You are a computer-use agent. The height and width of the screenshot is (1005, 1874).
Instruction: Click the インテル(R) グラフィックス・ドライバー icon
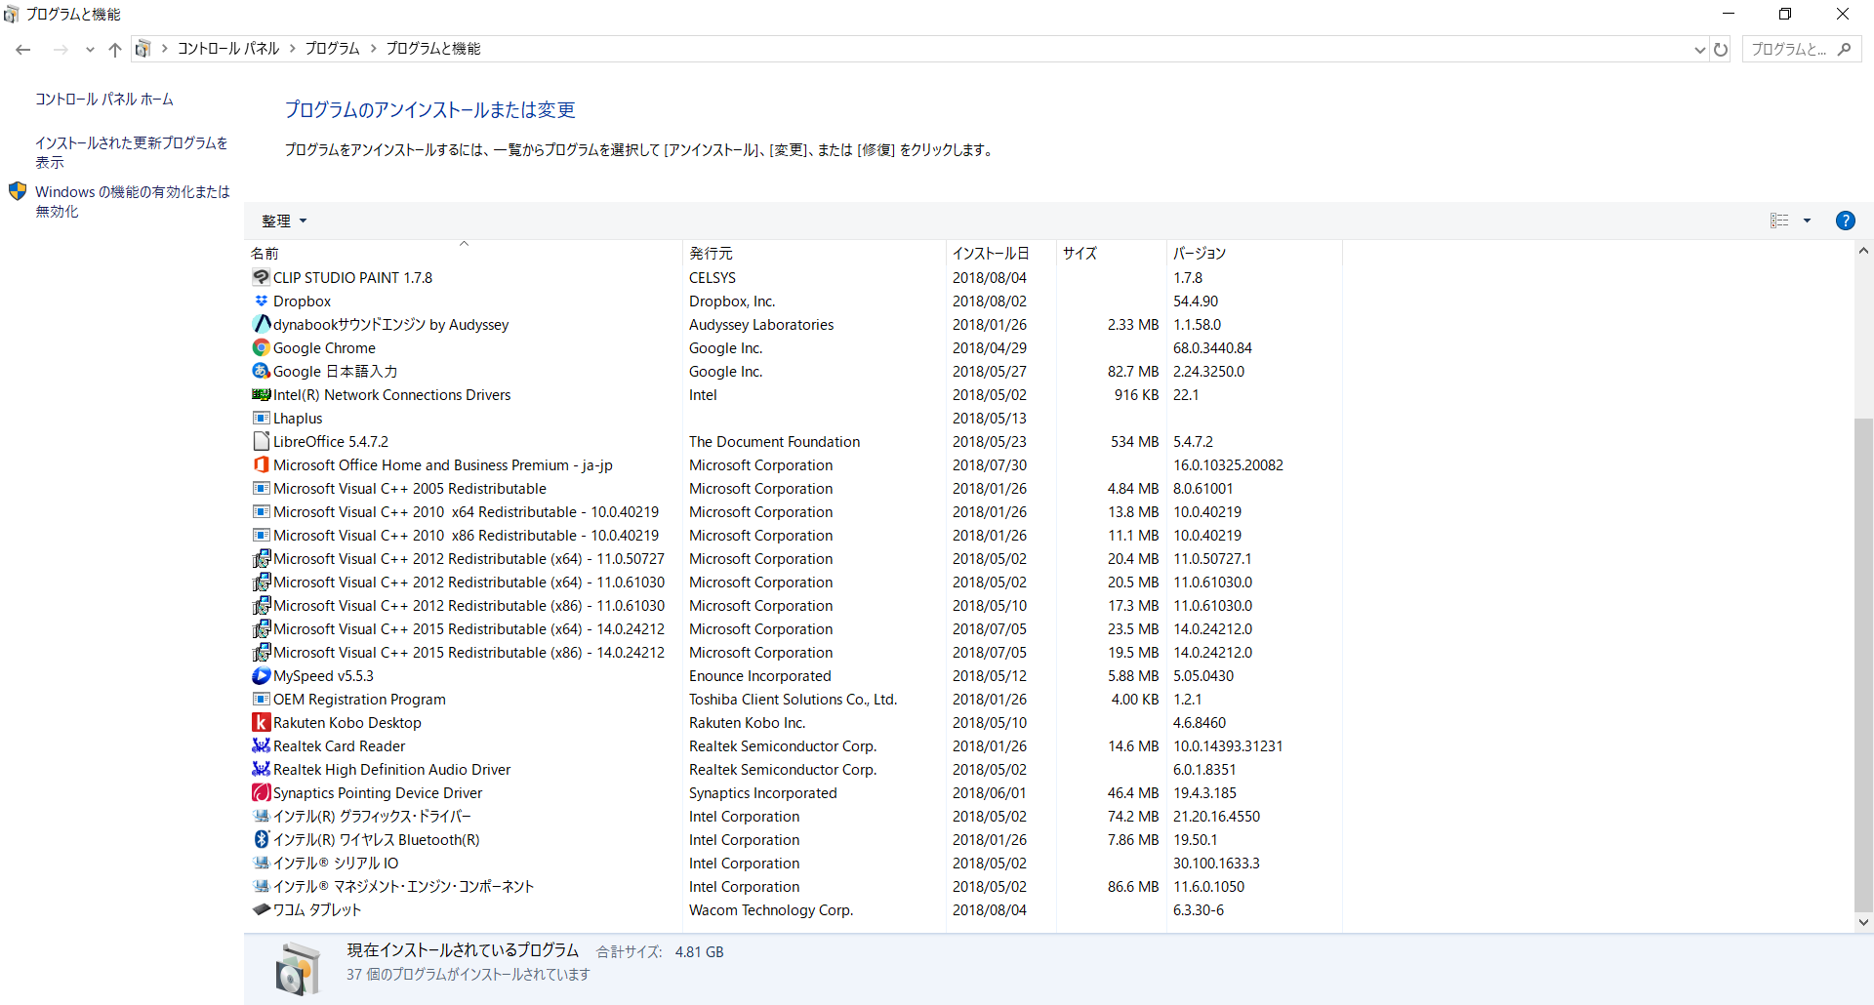point(261,817)
